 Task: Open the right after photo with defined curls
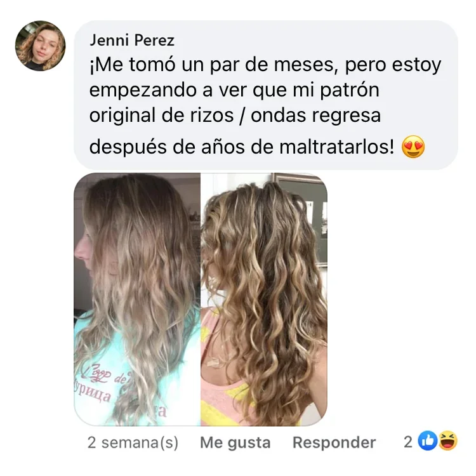[x=264, y=300]
